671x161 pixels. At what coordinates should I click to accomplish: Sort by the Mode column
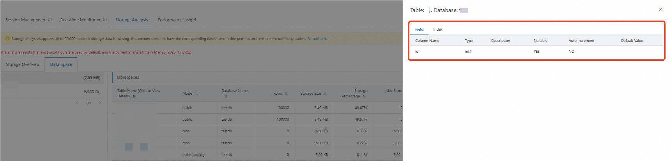click(x=196, y=93)
